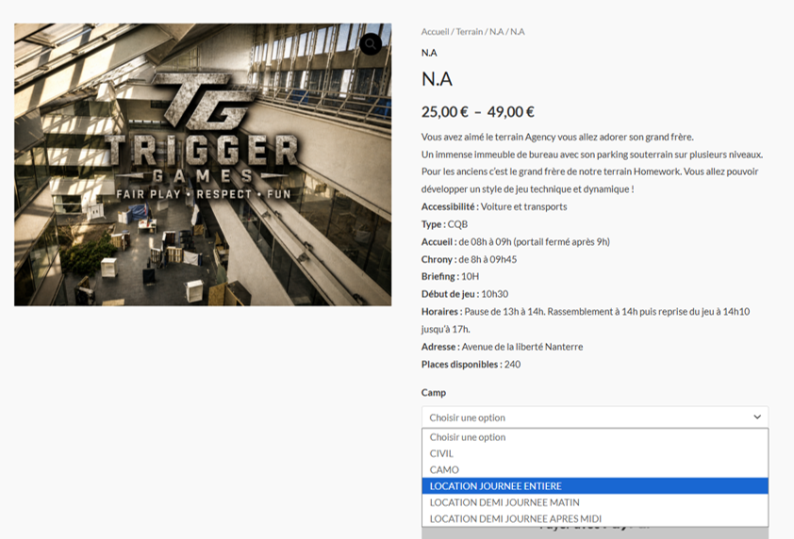Click the 'Places disponibles : 240' line
The width and height of the screenshot is (794, 539).
471,365
